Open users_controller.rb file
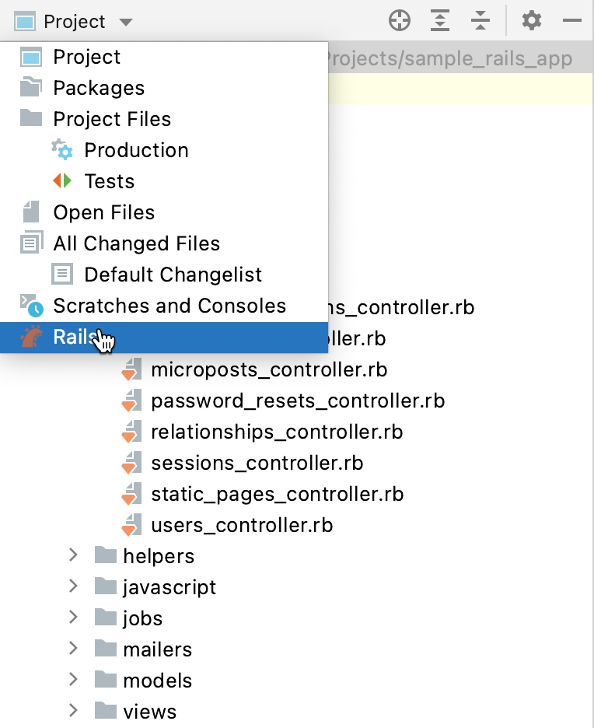The height and width of the screenshot is (728, 594). pyautogui.click(x=242, y=525)
